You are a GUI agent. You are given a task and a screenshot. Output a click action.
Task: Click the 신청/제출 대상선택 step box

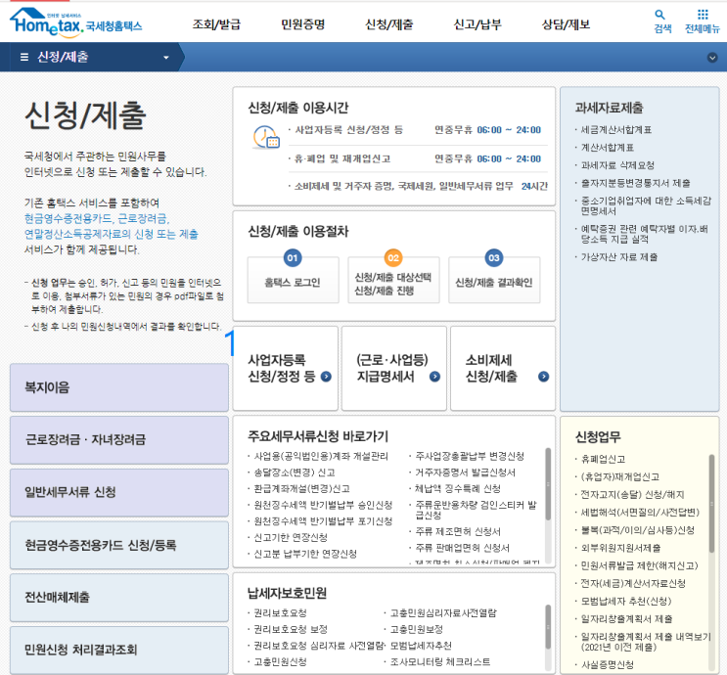393,281
